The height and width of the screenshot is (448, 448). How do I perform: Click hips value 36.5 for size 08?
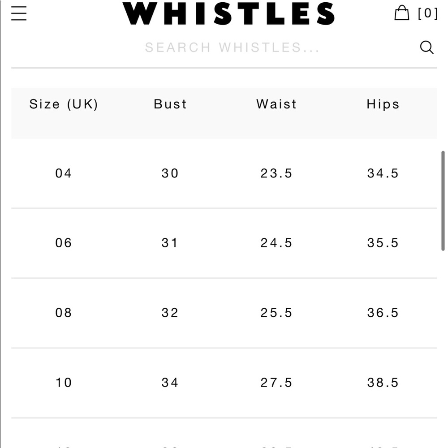383,313
